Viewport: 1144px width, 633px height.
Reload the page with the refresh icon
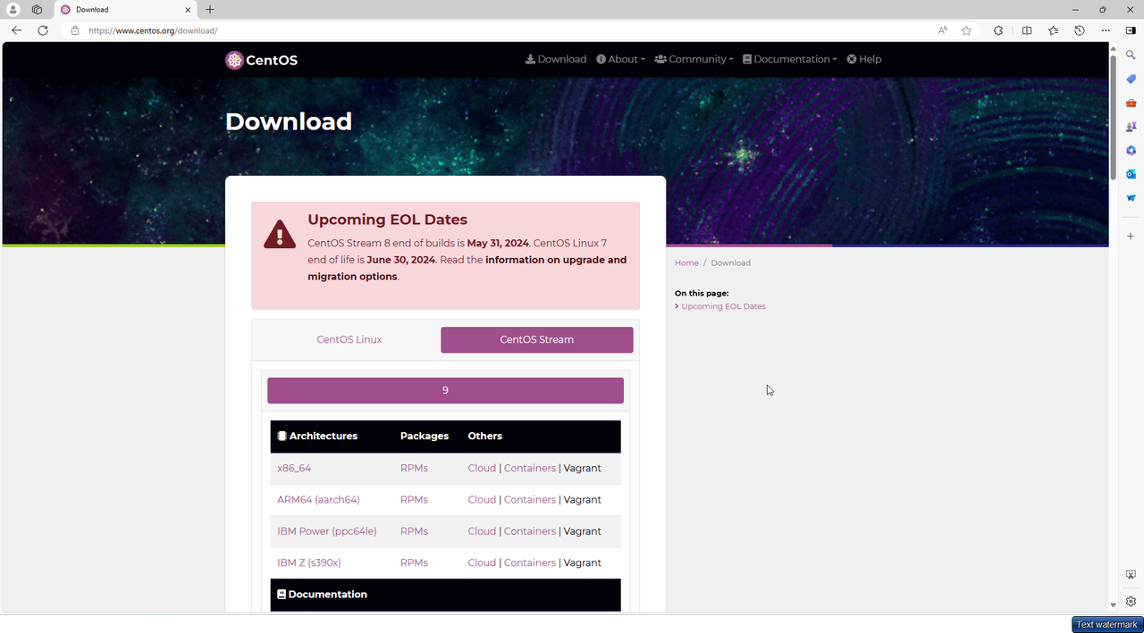tap(42, 30)
